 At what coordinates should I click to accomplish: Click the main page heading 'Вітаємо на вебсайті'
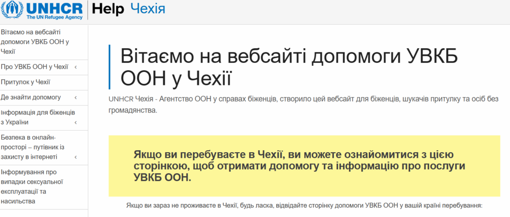pos(289,67)
